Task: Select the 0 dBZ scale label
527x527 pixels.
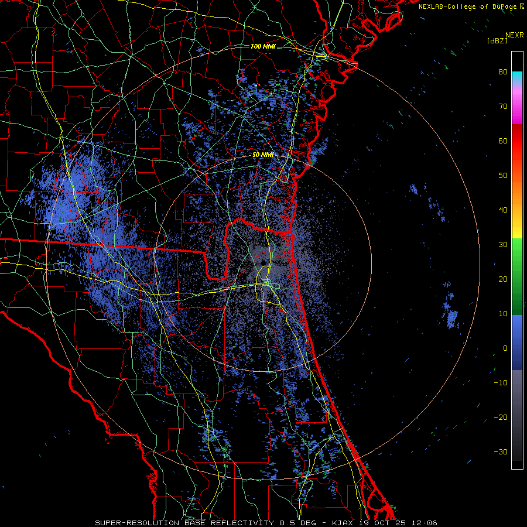Action: (505, 348)
